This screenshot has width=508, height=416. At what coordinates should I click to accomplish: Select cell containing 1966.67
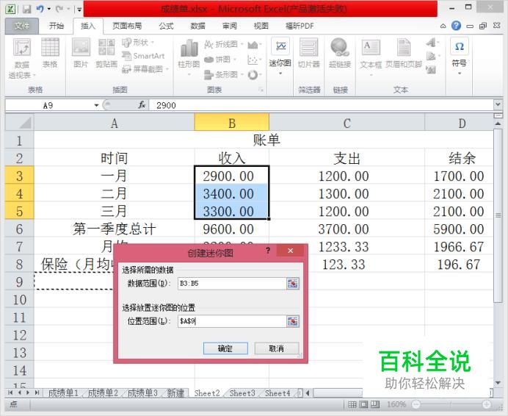click(459, 247)
